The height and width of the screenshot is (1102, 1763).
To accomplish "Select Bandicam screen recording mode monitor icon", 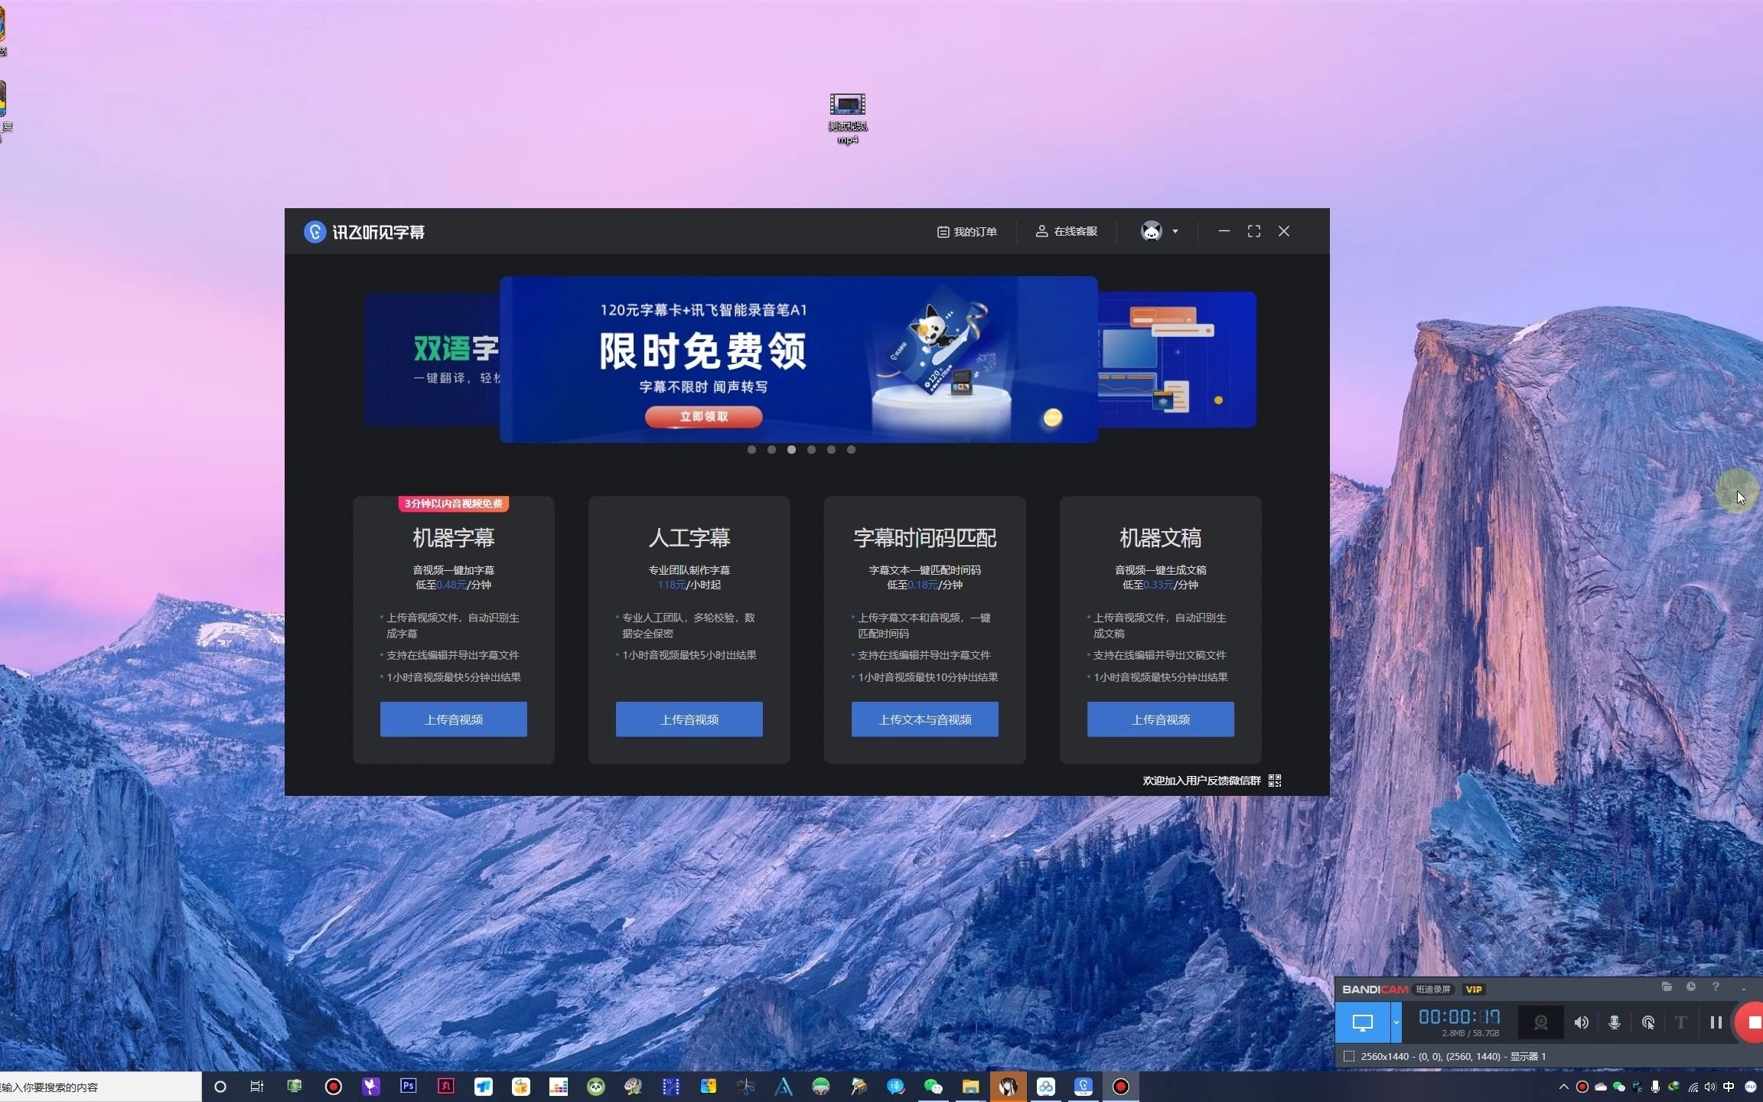I will tap(1362, 1022).
